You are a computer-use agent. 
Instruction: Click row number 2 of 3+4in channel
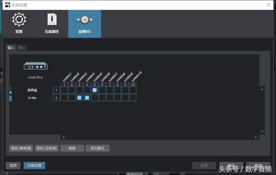click(x=56, y=98)
